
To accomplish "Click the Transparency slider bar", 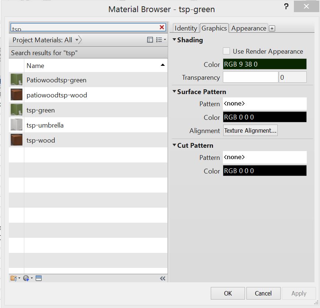I will click(250, 77).
